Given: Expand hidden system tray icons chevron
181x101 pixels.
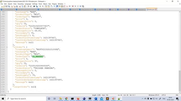Looking at the screenshot, I should [x=143, y=99].
